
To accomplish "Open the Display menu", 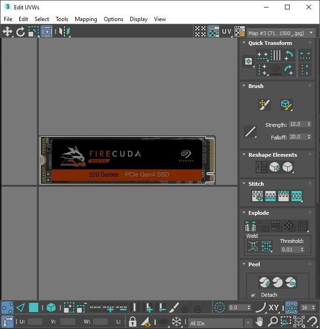I will click(x=139, y=19).
